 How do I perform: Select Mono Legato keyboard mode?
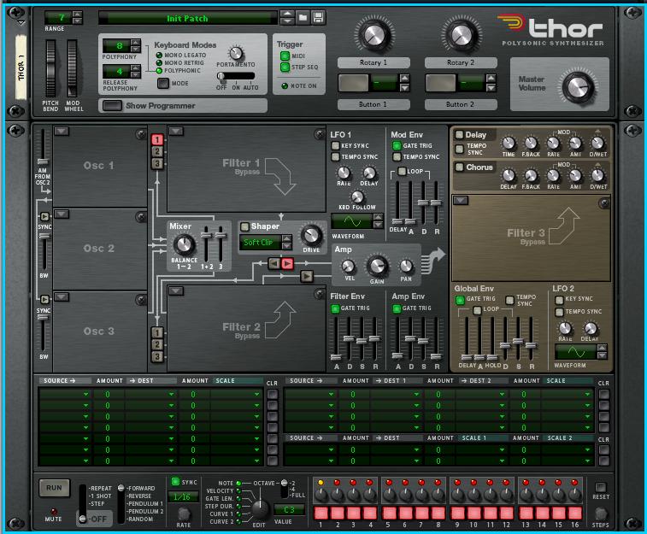[x=159, y=56]
